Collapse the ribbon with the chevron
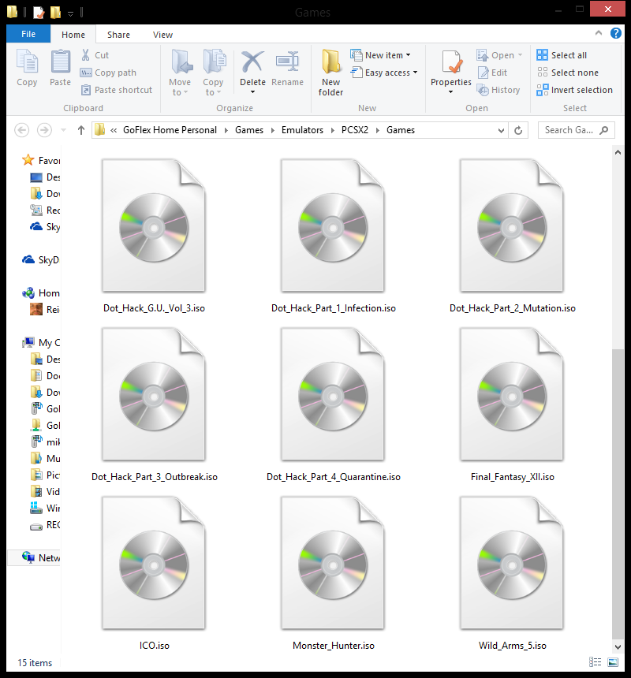 (x=599, y=33)
